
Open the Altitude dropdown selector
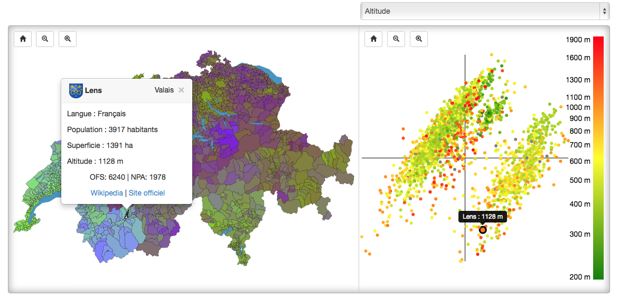coord(484,11)
